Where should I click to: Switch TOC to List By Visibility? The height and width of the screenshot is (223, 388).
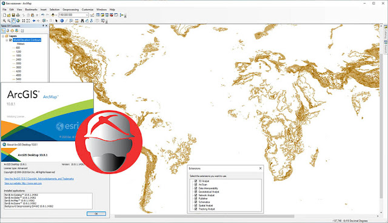click(12, 31)
